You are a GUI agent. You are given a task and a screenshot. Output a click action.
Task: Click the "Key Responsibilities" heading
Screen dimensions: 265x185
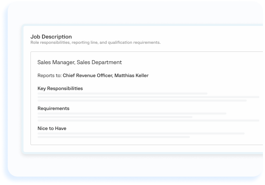[x=60, y=89]
